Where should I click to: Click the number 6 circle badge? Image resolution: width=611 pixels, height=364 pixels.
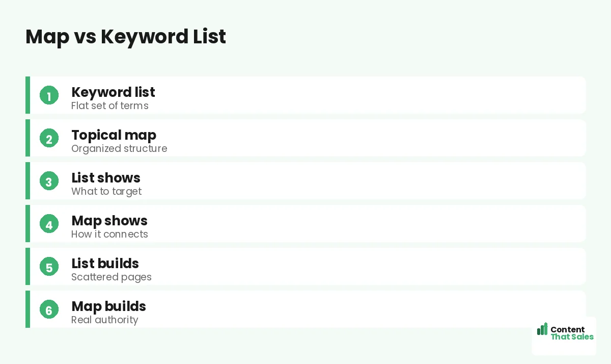point(49,310)
